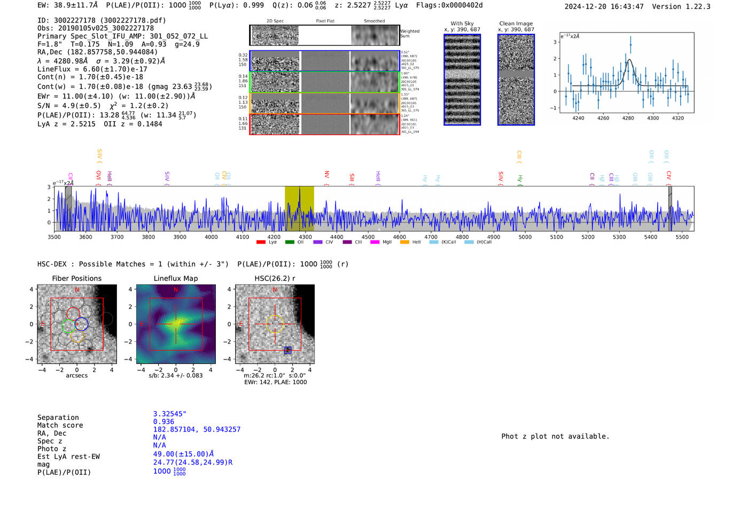Click the Est LyA rest-EW value 49.00(±15.00)Å
This screenshot has height=509, width=748.
click(184, 454)
